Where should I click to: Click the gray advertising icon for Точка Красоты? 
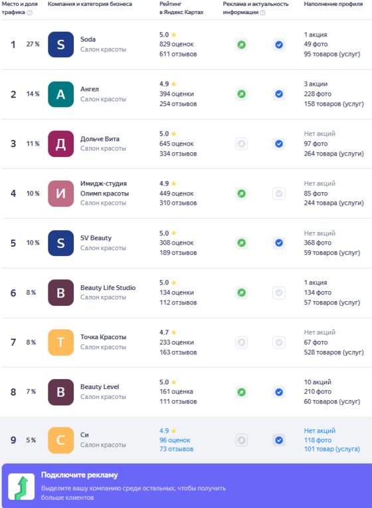[x=242, y=342]
